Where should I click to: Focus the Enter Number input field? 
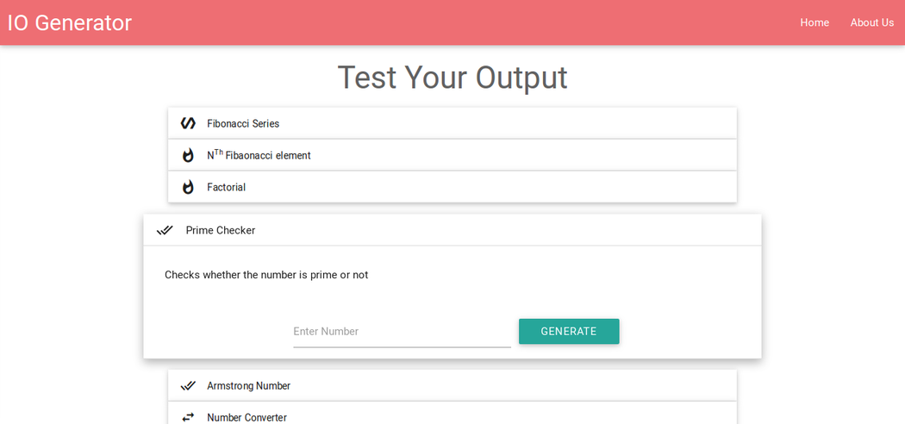point(402,332)
